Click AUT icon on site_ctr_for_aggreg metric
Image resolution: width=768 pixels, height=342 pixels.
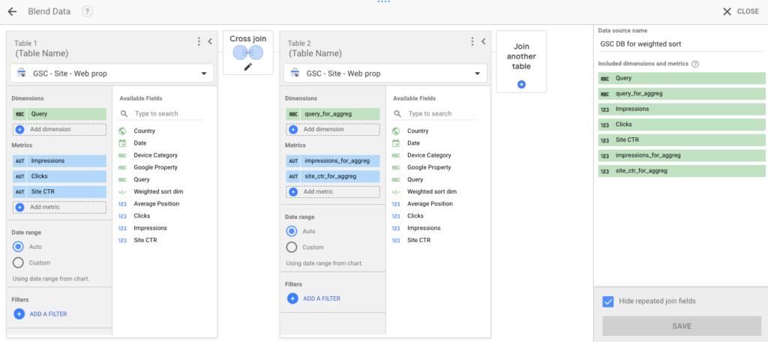point(293,176)
